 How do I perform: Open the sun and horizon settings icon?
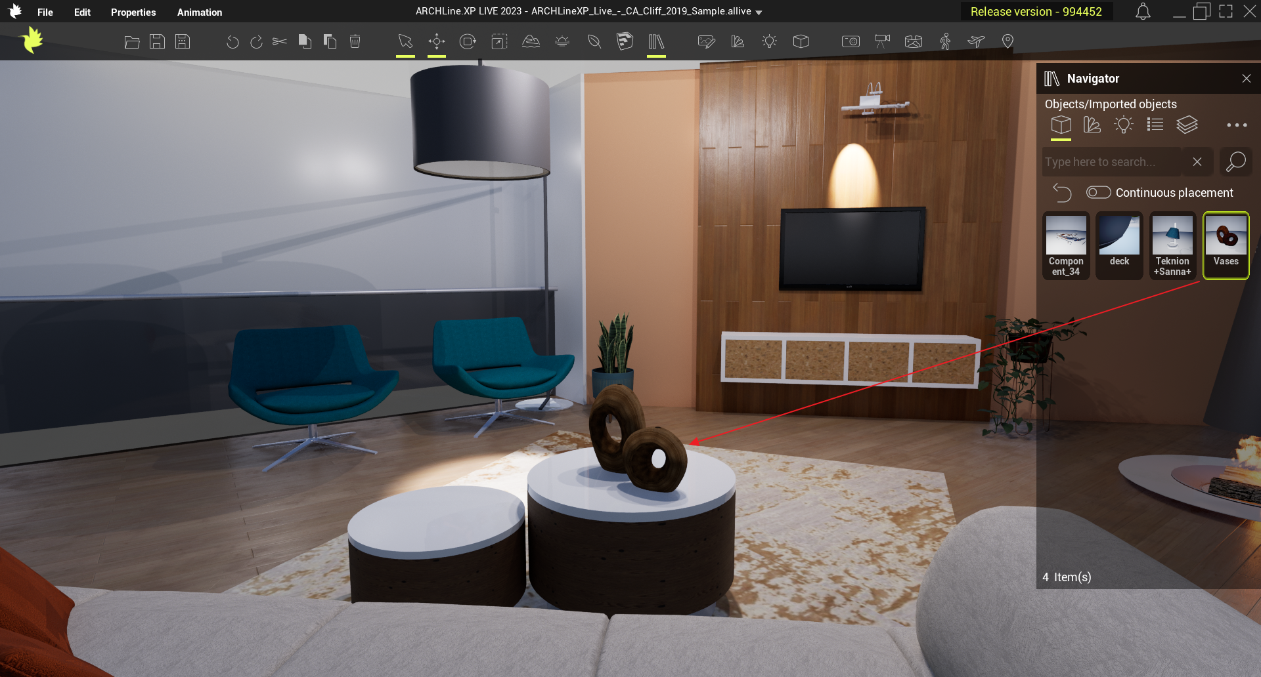click(562, 41)
